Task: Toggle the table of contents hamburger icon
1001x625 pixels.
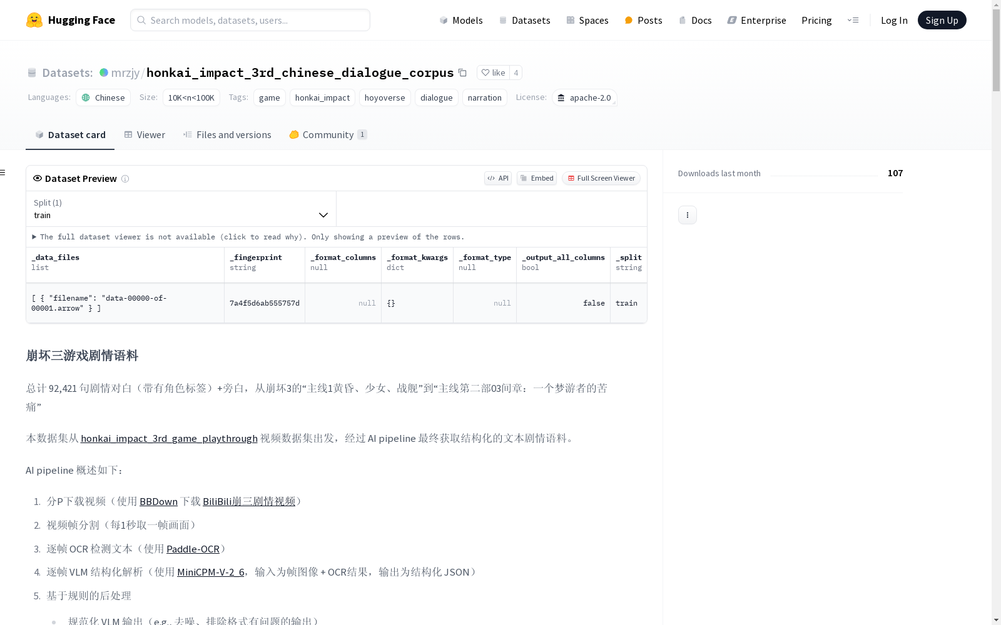Action: point(3,172)
